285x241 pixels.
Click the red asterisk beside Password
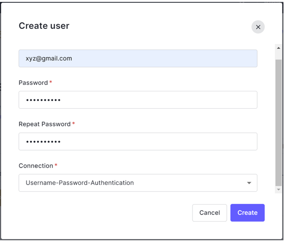tap(51, 83)
